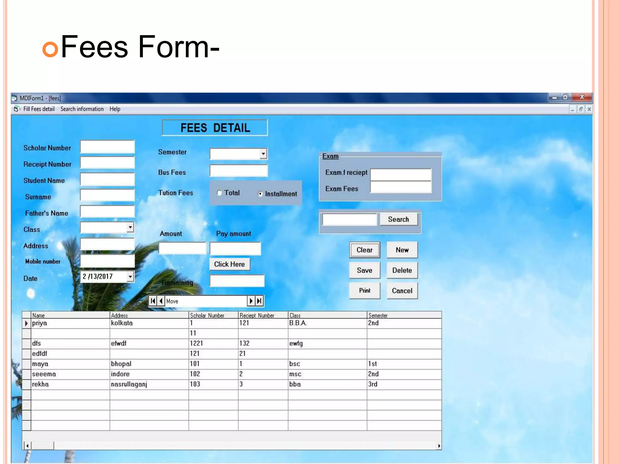Click grid scrollbar left arrow

click(x=27, y=446)
